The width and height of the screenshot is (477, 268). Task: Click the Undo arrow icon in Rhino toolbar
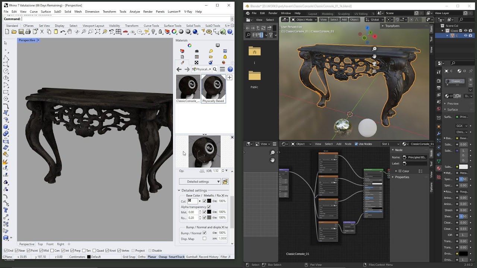[63, 32]
